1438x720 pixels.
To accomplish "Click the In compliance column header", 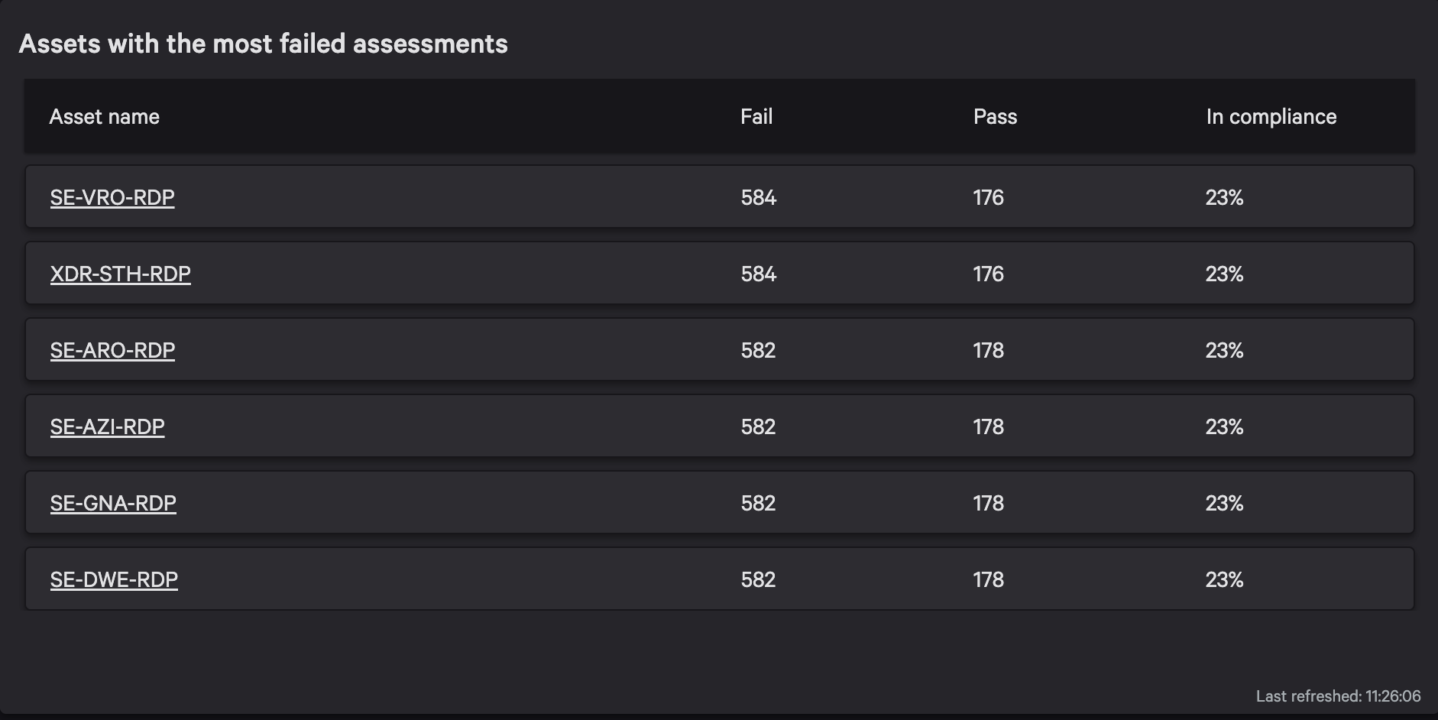I will tap(1271, 117).
